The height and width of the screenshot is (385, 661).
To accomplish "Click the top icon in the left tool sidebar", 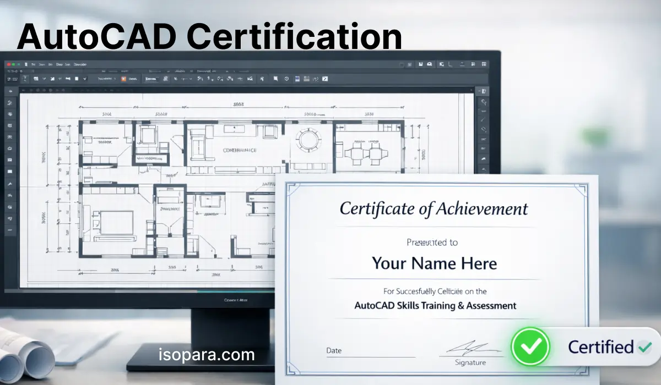I will pyautogui.click(x=10, y=91).
